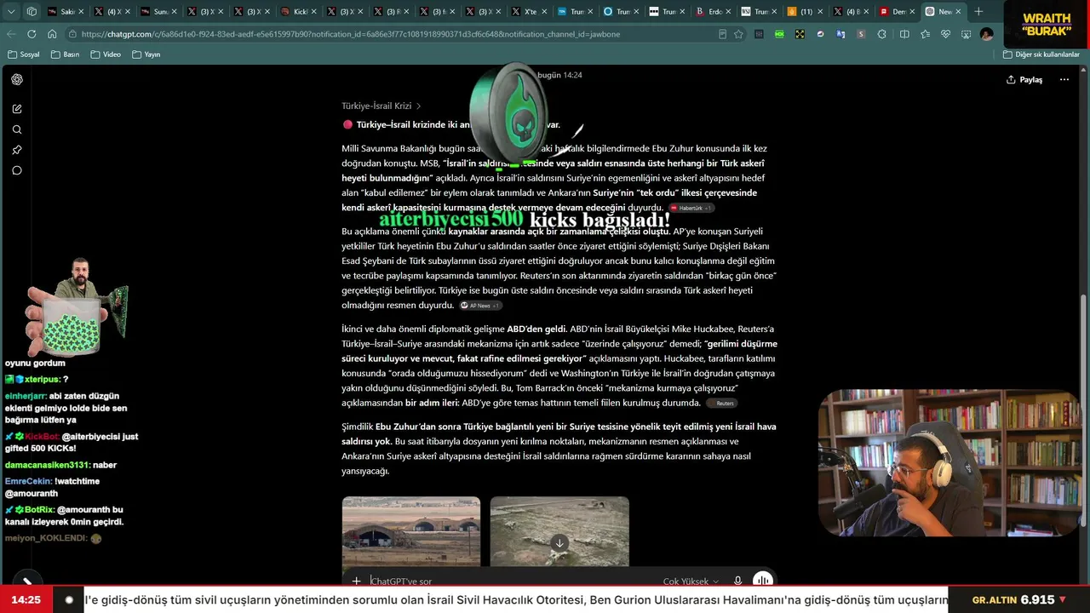Open chat search in the ChatGPT sidebar

click(17, 129)
